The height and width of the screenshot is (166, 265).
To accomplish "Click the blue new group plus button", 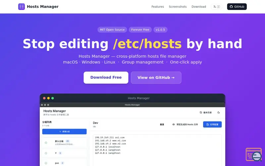I will click(64, 131).
